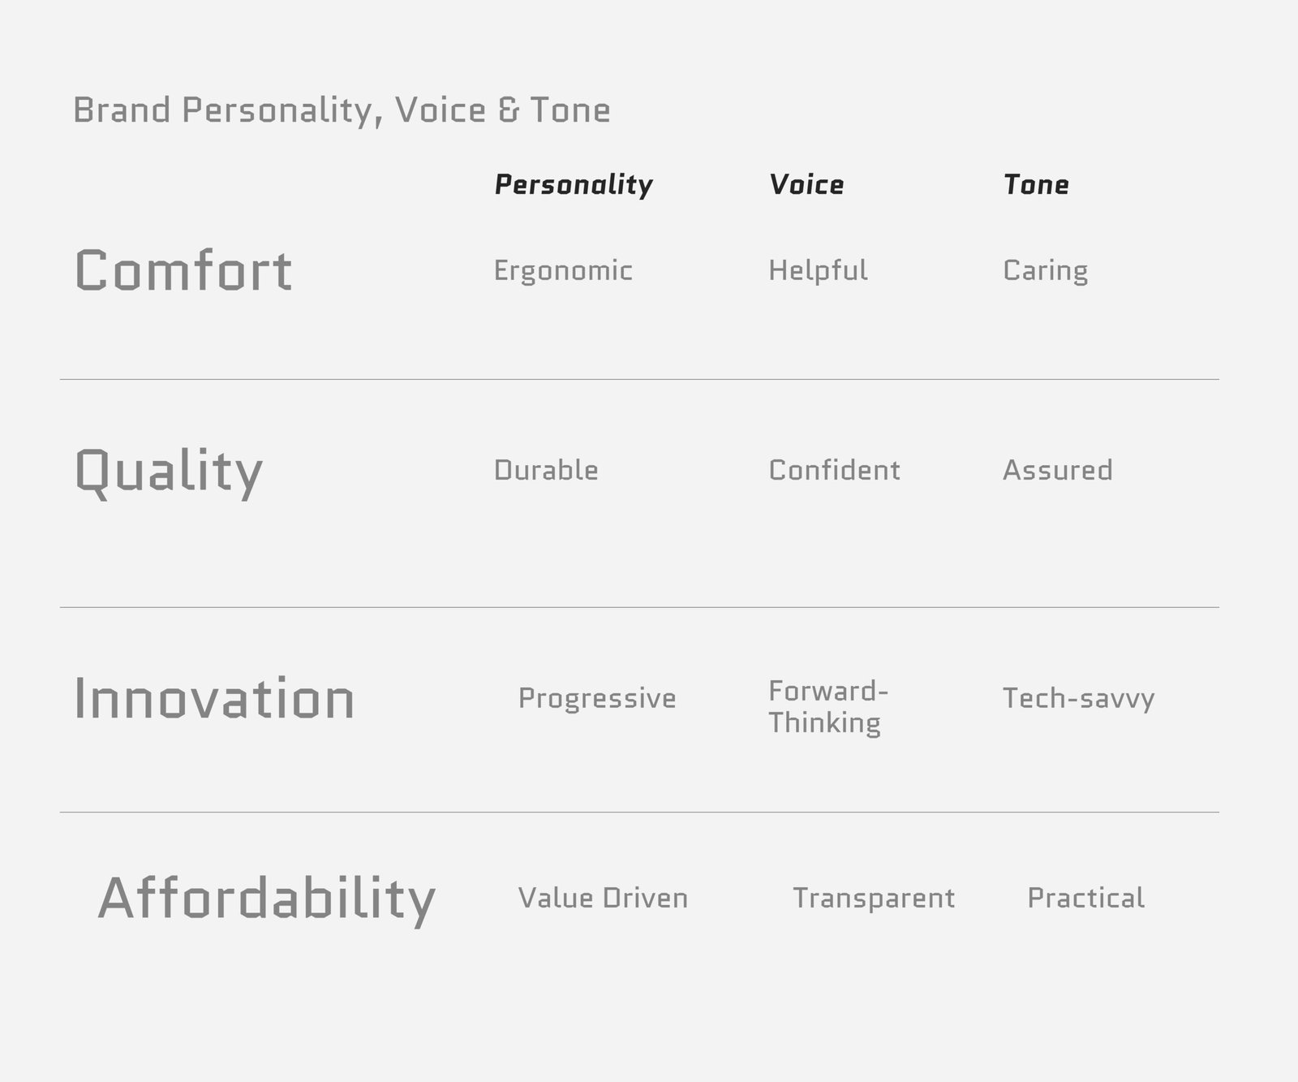Select the Personality column header
The height and width of the screenshot is (1082, 1298).
coord(574,185)
